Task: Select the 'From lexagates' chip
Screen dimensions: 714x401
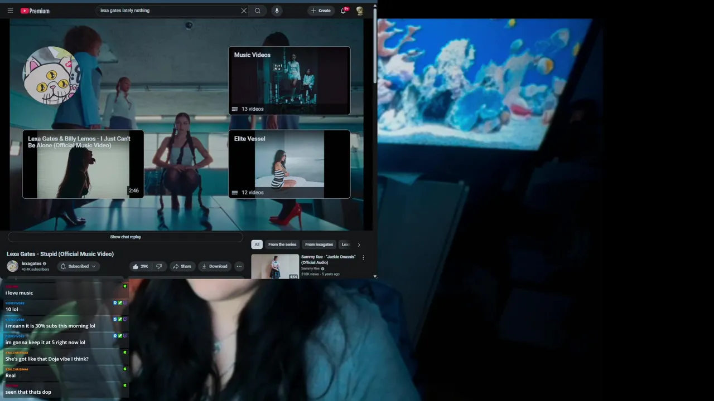Action: 319,244
